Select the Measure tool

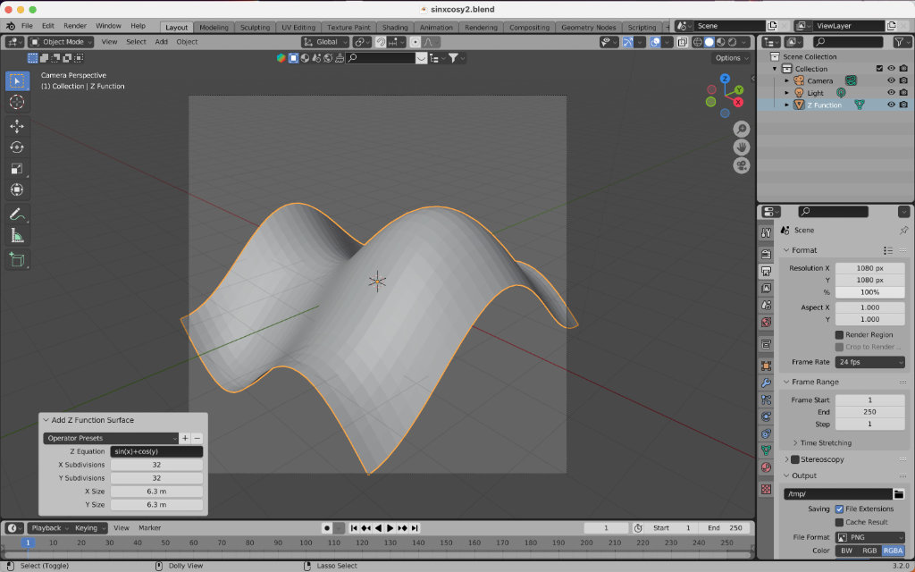tap(17, 236)
